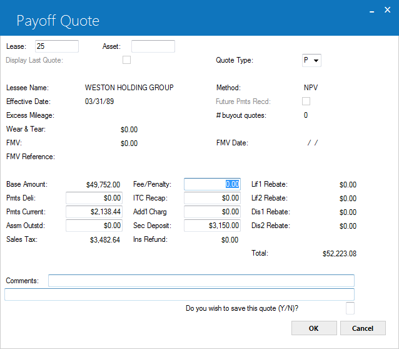This screenshot has width=399, height=349.
Task: Click the Dis1 Rebate value
Action: point(348,212)
